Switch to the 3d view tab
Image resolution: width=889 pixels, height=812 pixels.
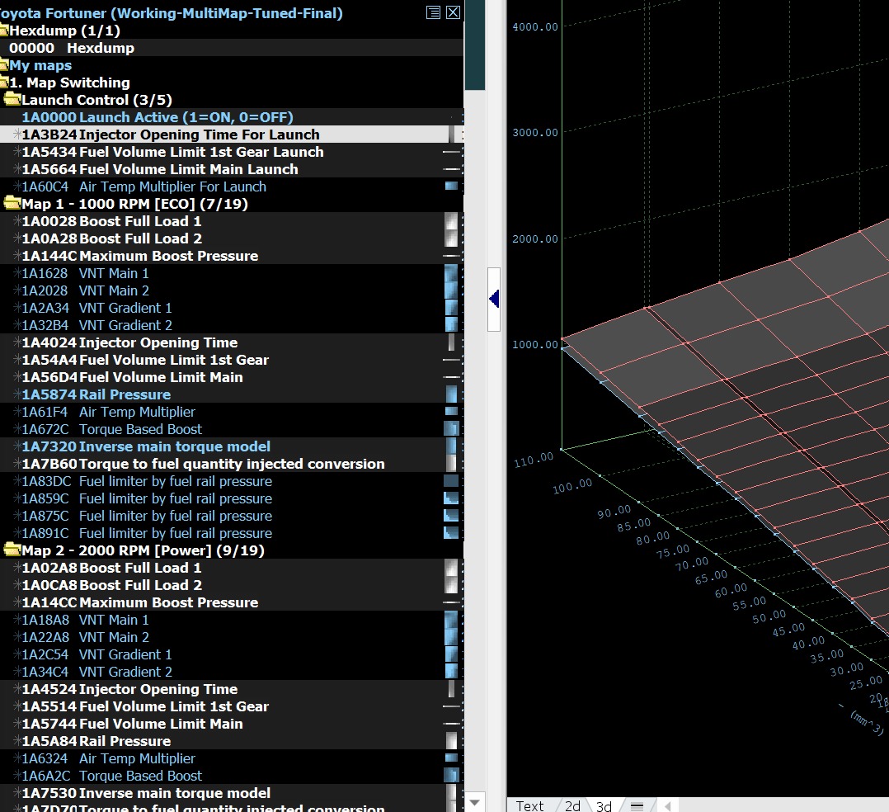click(x=604, y=805)
